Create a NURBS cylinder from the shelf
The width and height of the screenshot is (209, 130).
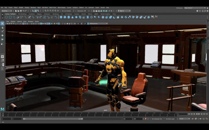point(69,17)
